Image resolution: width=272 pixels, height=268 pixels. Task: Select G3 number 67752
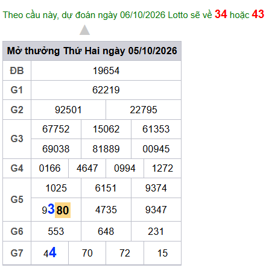tap(56, 129)
